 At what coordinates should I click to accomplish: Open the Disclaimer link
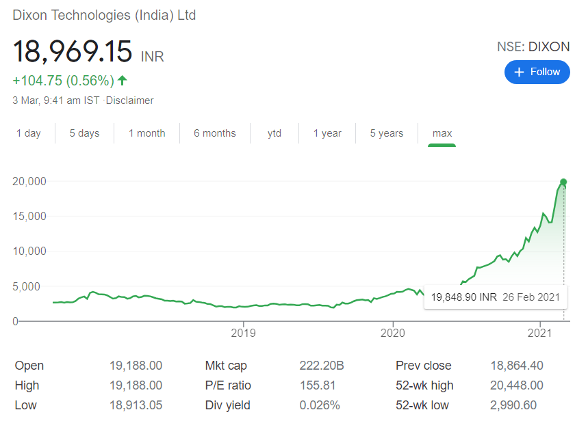pyautogui.click(x=130, y=100)
